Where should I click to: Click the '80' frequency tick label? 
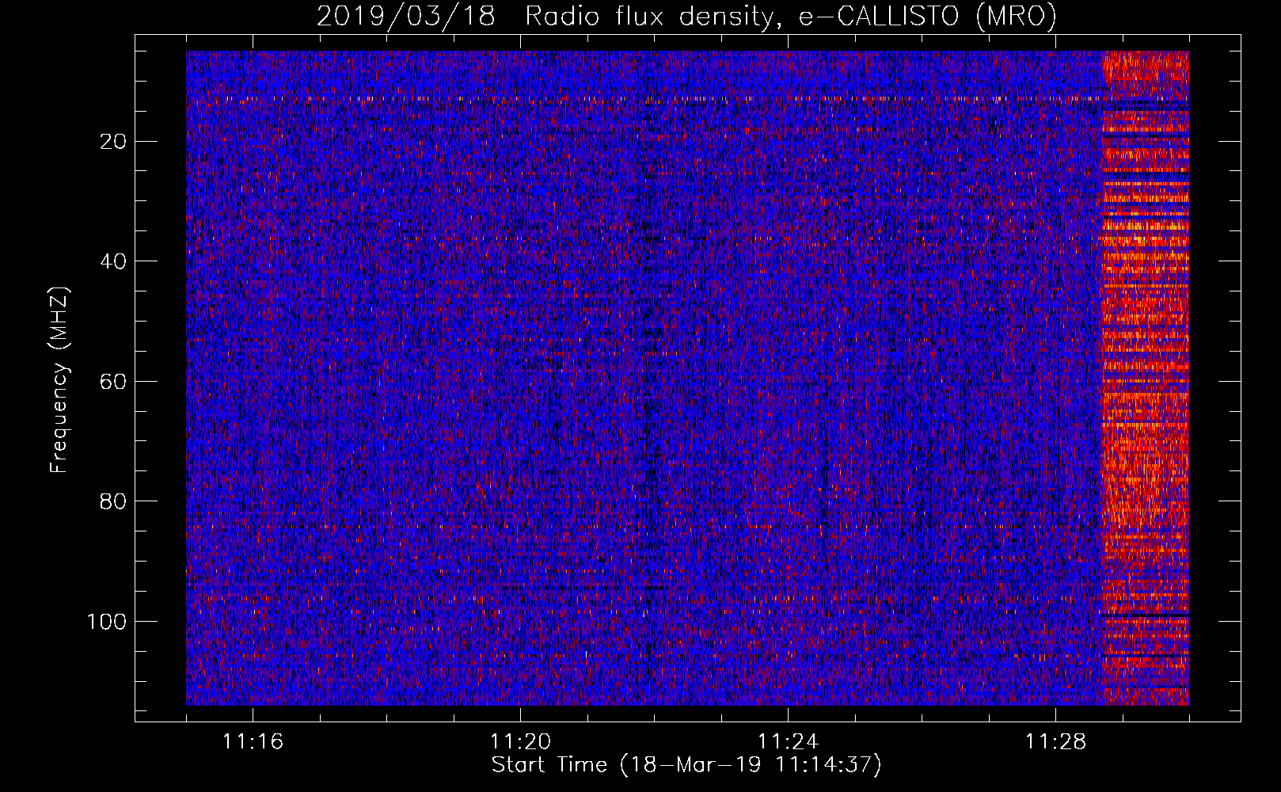pos(113,501)
